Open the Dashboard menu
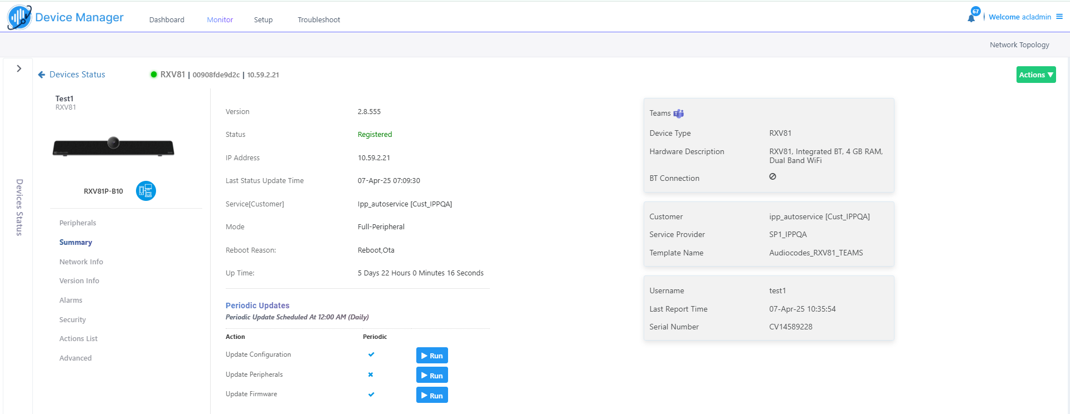 click(x=167, y=19)
